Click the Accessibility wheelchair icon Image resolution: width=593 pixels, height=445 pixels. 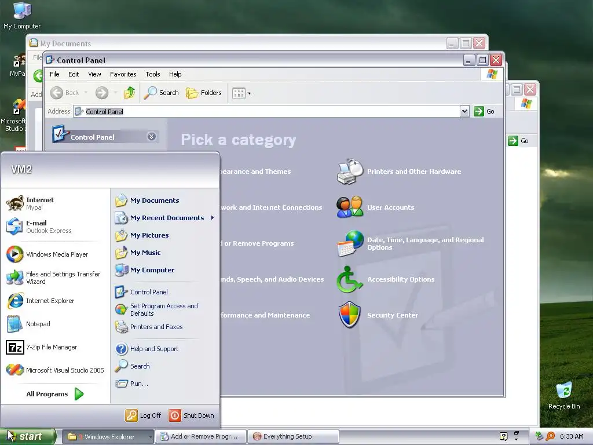pos(349,279)
